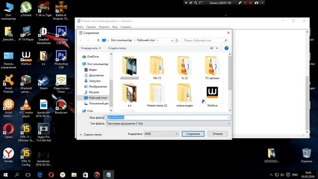This screenshot has height=179, width=318.
Task: Open Bandicam toolbar dropdown arrow
Action: tap(186, 3)
